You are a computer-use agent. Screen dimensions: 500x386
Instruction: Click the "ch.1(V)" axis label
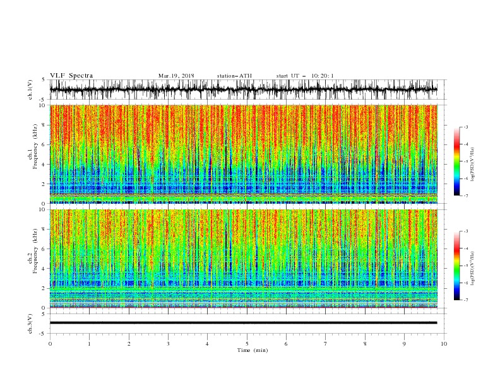tap(30, 90)
